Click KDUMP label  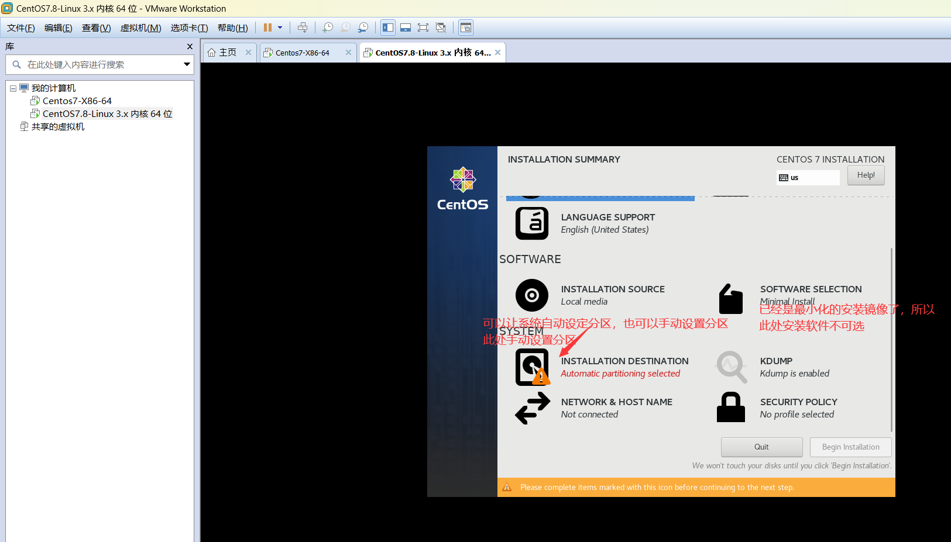776,361
